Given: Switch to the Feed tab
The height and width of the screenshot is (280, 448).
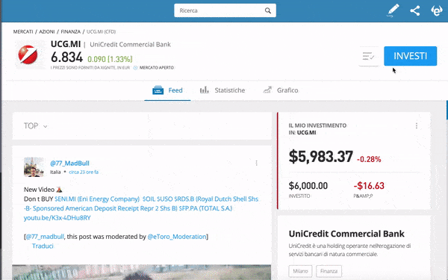Looking at the screenshot, I should 167,90.
